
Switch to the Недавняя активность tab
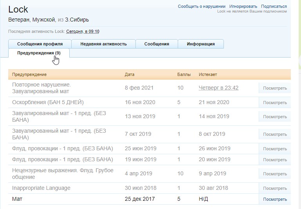[x=103, y=44]
